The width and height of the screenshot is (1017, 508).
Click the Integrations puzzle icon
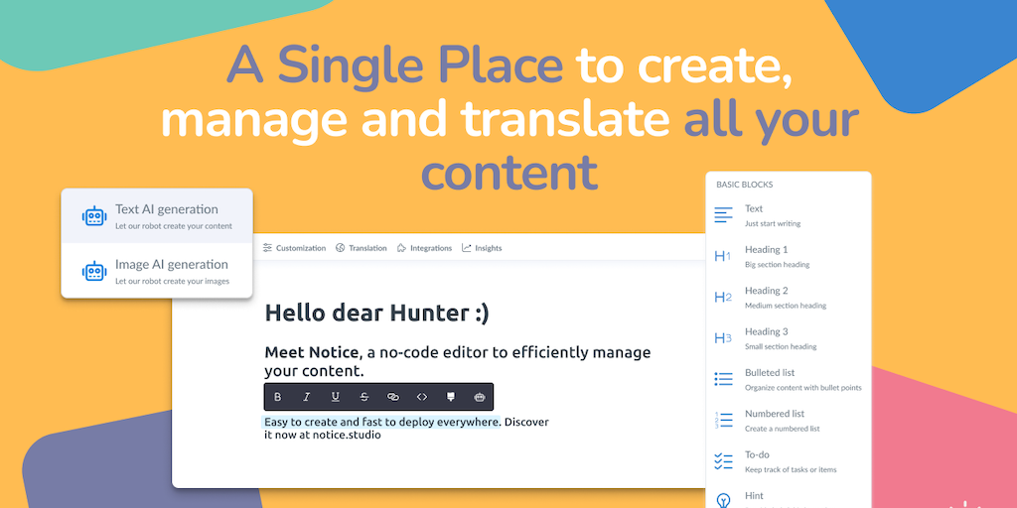coord(402,247)
